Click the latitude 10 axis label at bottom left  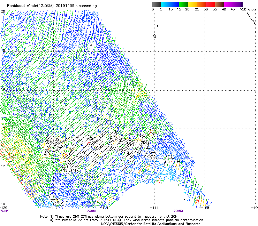point(3,204)
